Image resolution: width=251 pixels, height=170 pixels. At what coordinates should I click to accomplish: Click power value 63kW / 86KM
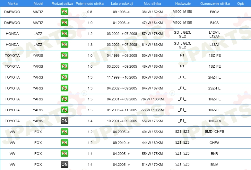152,77
